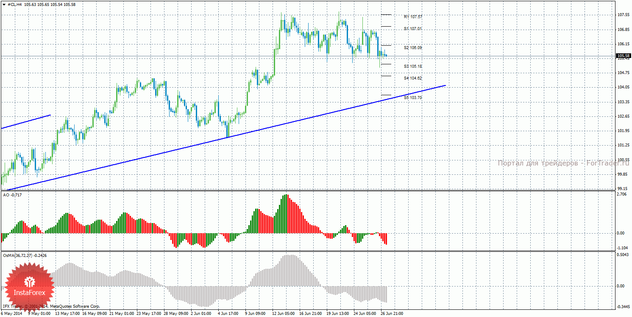Click the small triangle icon beside #CL,H4
This screenshot has width=632, height=317.
(x=4, y=4)
